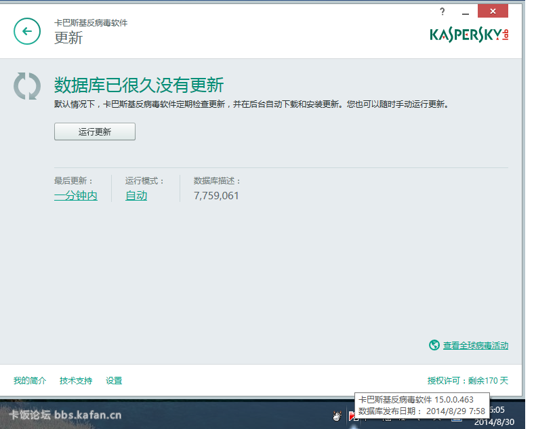Click the 授权许可：剩余170 天 license link
The width and height of the screenshot is (555, 429).
tap(468, 380)
